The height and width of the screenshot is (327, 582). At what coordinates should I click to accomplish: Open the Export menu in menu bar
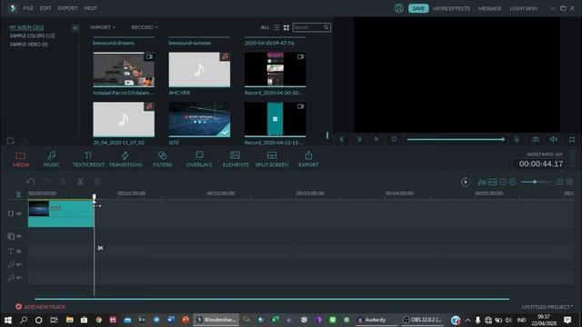pos(67,8)
